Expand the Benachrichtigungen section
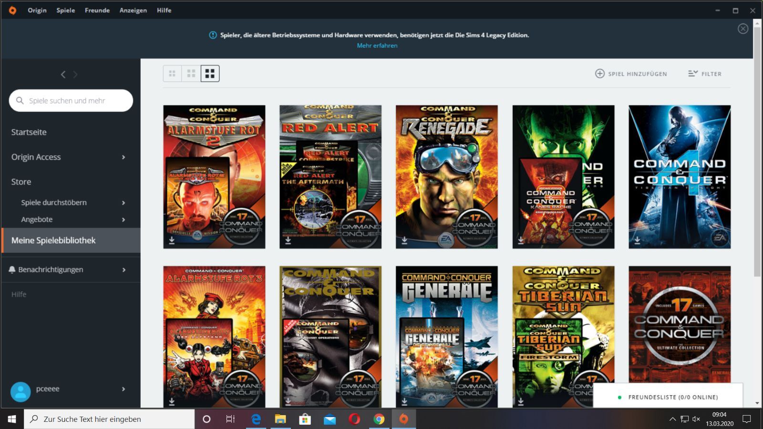Viewport: 763px width, 429px height. click(x=70, y=270)
